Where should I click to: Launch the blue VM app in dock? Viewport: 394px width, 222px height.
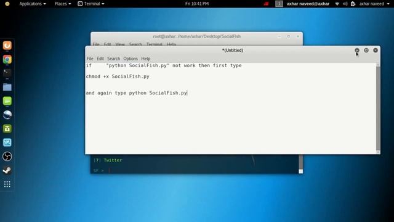point(7,142)
